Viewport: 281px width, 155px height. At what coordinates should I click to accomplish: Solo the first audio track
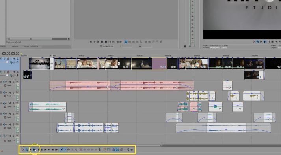[x=13, y=82]
